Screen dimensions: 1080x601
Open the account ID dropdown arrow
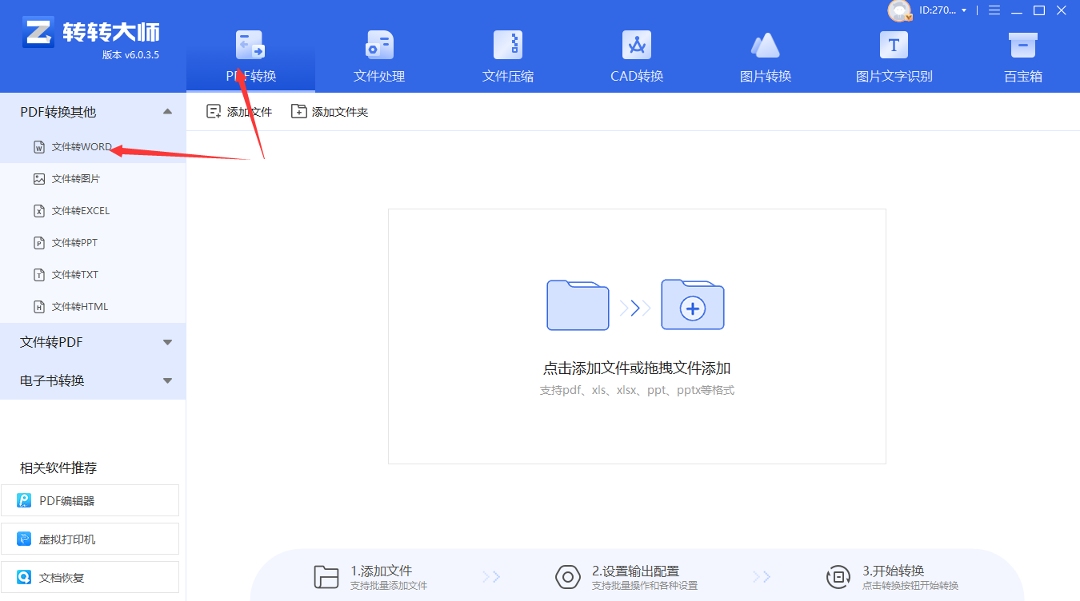964,10
